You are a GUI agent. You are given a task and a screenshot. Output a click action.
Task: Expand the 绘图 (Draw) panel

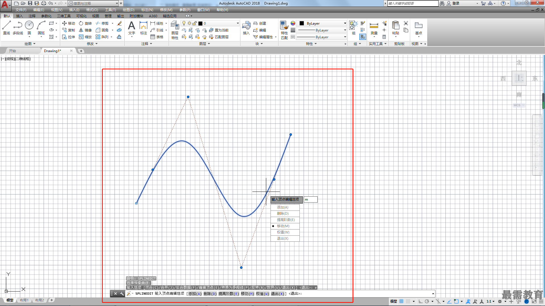tap(30, 44)
